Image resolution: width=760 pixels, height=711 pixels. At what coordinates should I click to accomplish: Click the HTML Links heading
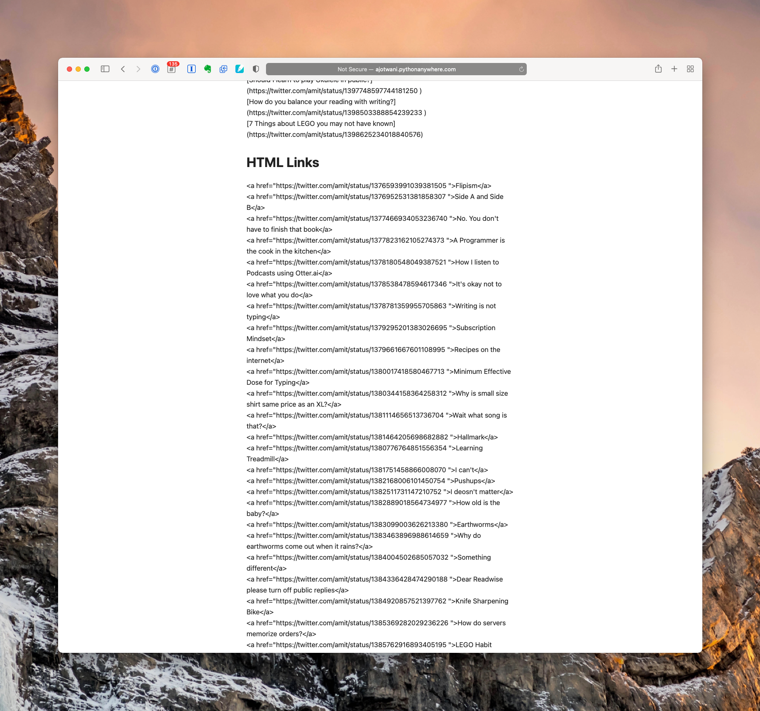point(283,163)
